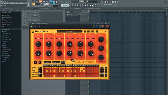
Task: Clear the Maracas row with X button
Action: [106, 67]
